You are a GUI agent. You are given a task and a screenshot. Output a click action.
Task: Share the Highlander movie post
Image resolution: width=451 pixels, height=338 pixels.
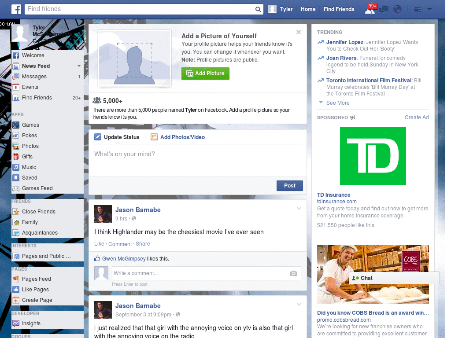143,244
